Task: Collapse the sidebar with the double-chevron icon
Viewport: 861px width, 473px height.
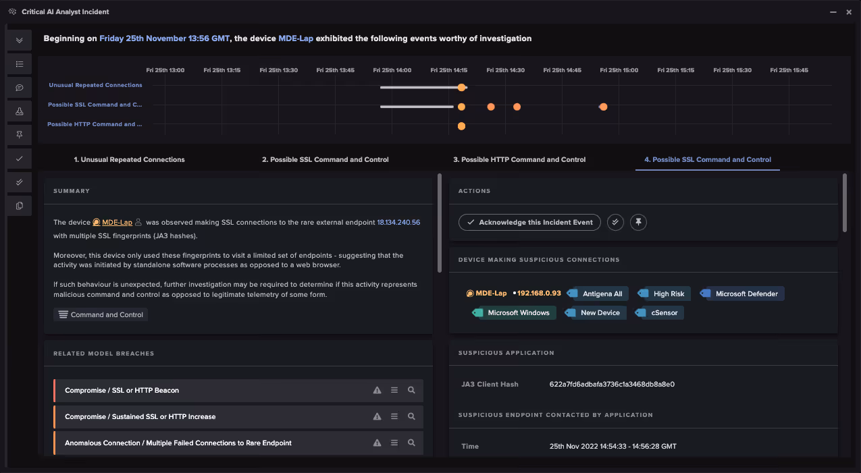Action: point(20,40)
